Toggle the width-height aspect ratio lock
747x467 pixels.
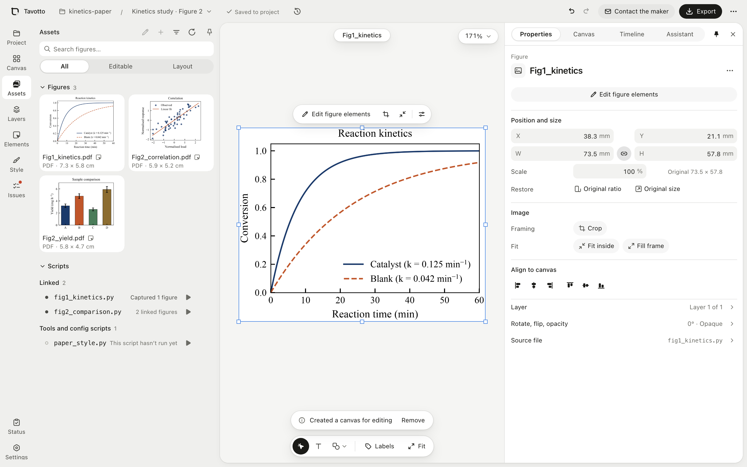coord(624,154)
